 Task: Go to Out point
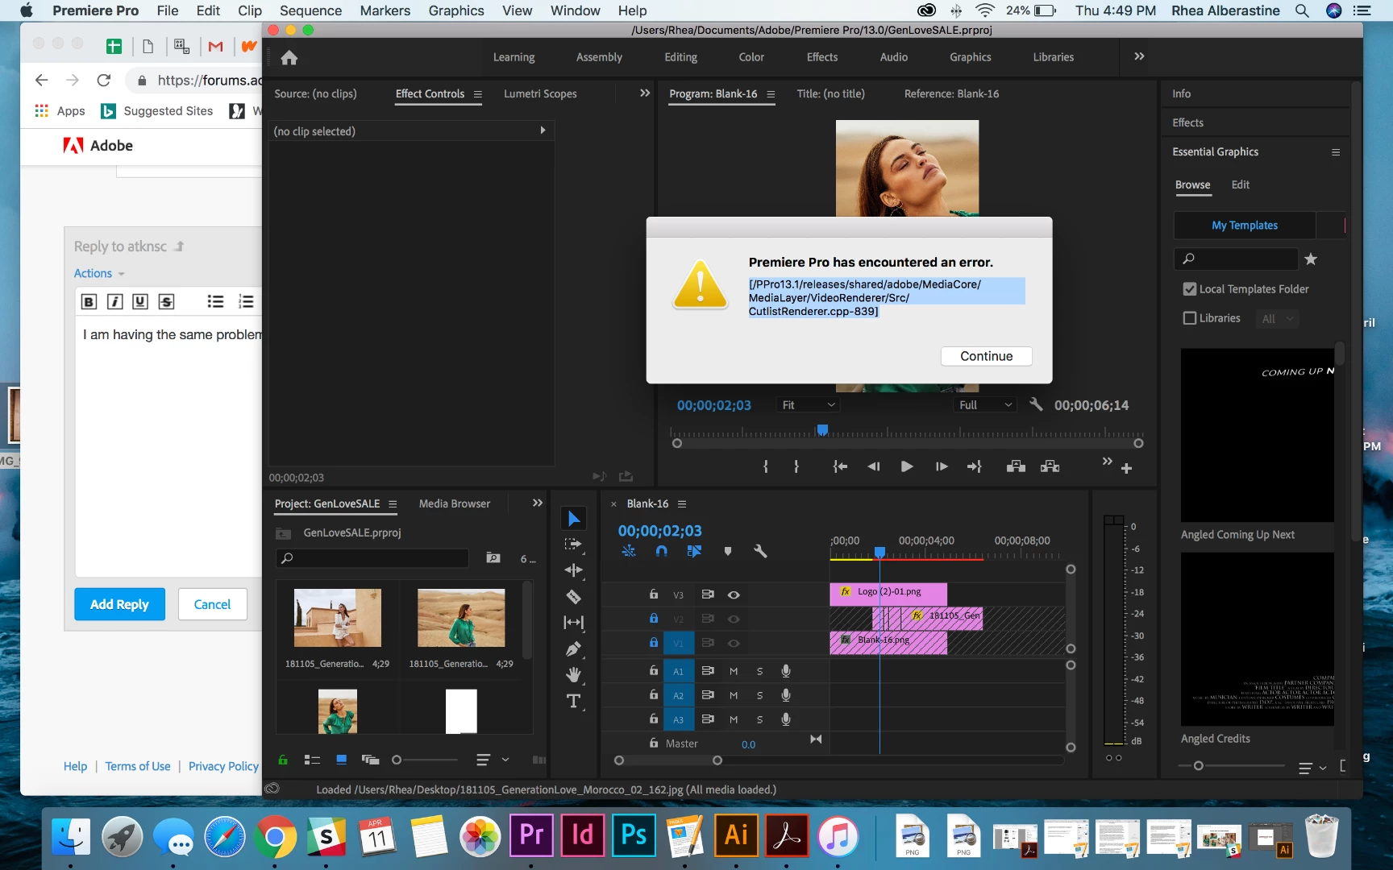click(x=974, y=466)
